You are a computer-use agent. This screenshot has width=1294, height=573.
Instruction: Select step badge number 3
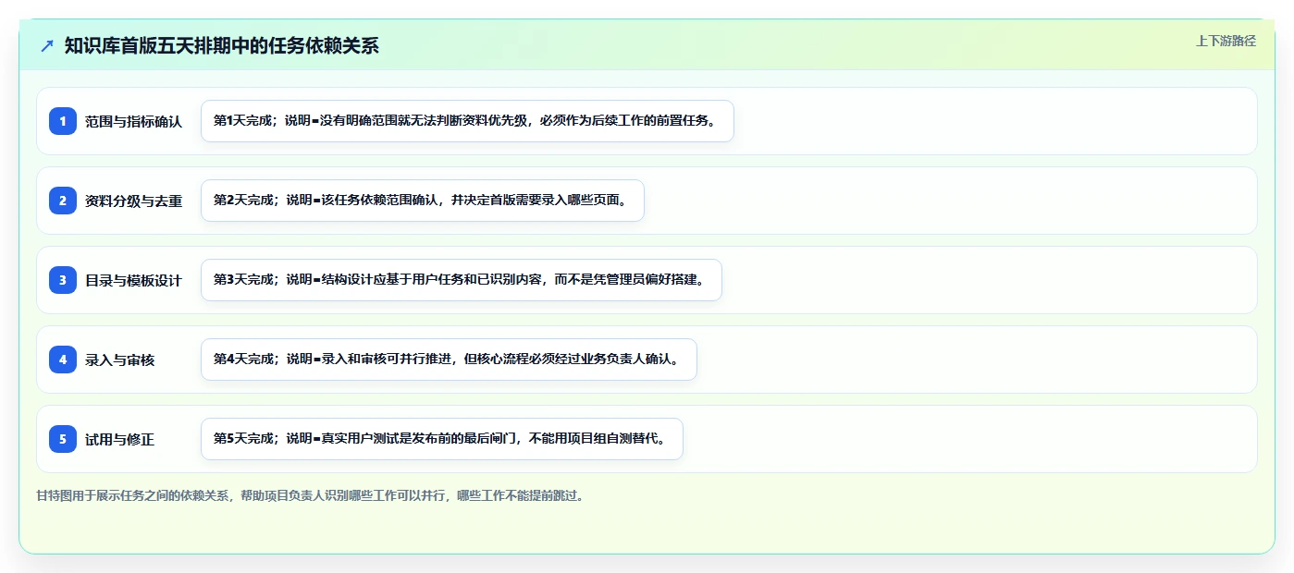click(63, 280)
